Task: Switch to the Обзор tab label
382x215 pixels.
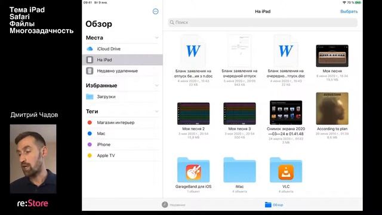Action: (278, 205)
